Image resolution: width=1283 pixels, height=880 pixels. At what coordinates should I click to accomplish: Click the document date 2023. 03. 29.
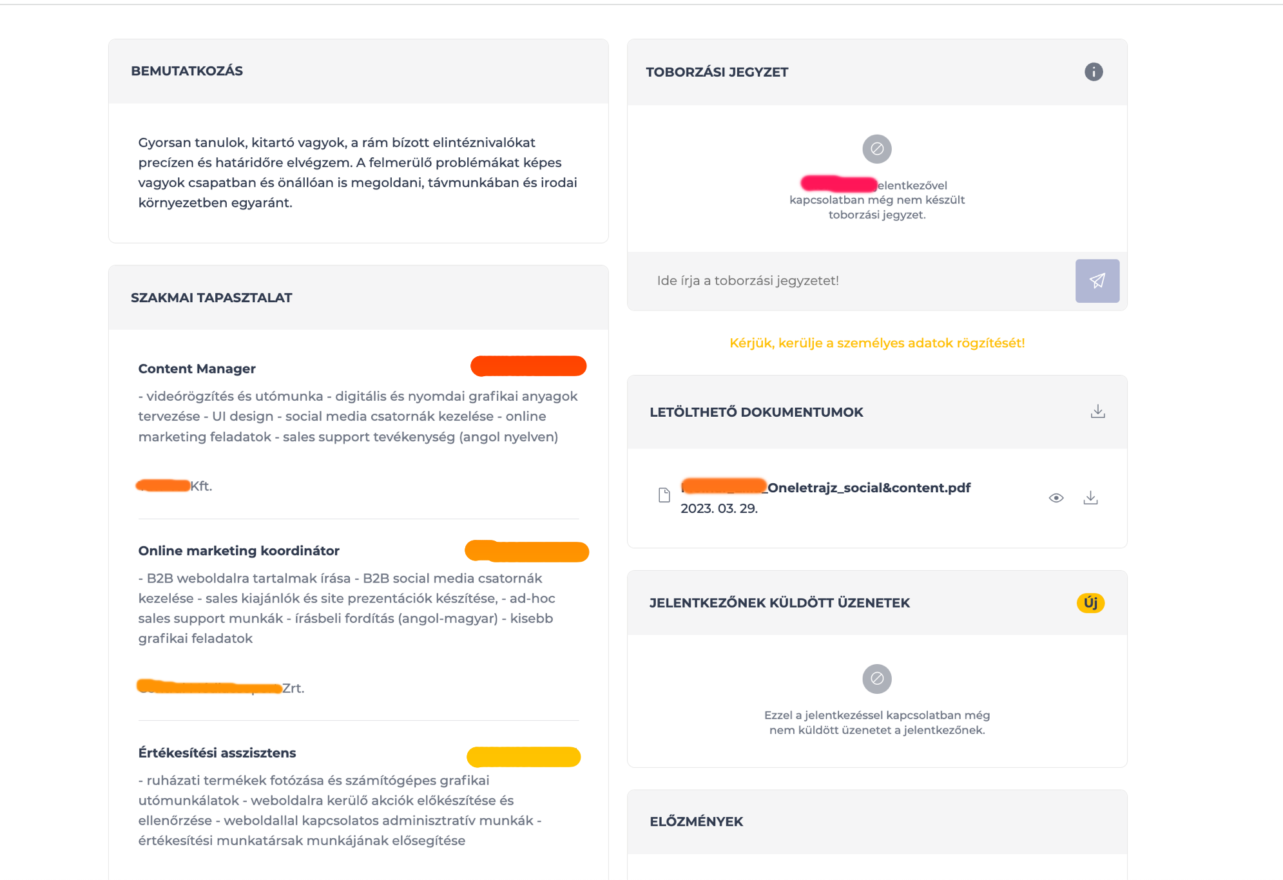[719, 509]
